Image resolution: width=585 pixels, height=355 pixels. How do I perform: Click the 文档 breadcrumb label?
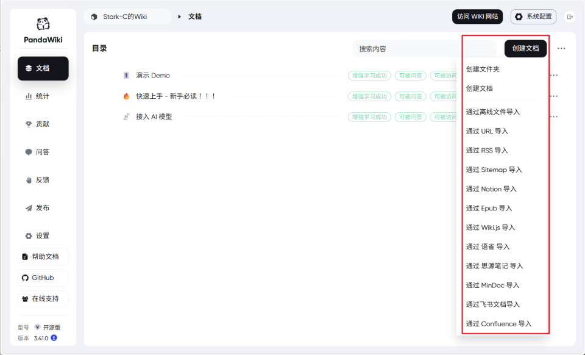coord(195,17)
